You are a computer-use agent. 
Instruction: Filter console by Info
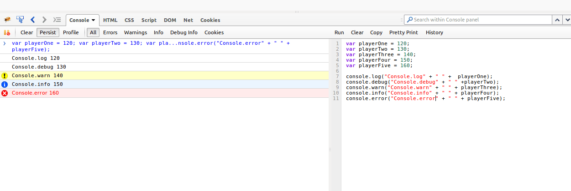(x=158, y=32)
